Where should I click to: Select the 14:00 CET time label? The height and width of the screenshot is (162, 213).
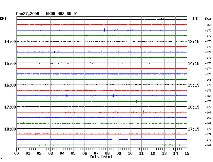click(x=10, y=42)
